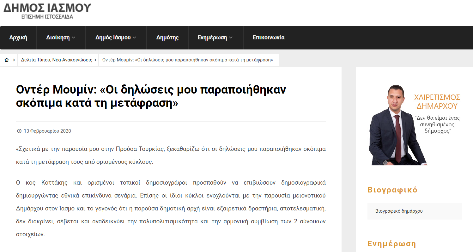This screenshot has width=473, height=252.
Task: Expand the Ενημέρωση navigation dropdown arrow
Action: (x=231, y=38)
